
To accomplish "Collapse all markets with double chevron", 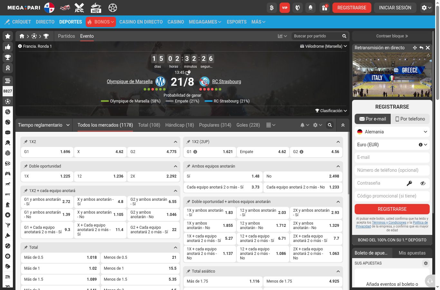I will click(343, 125).
